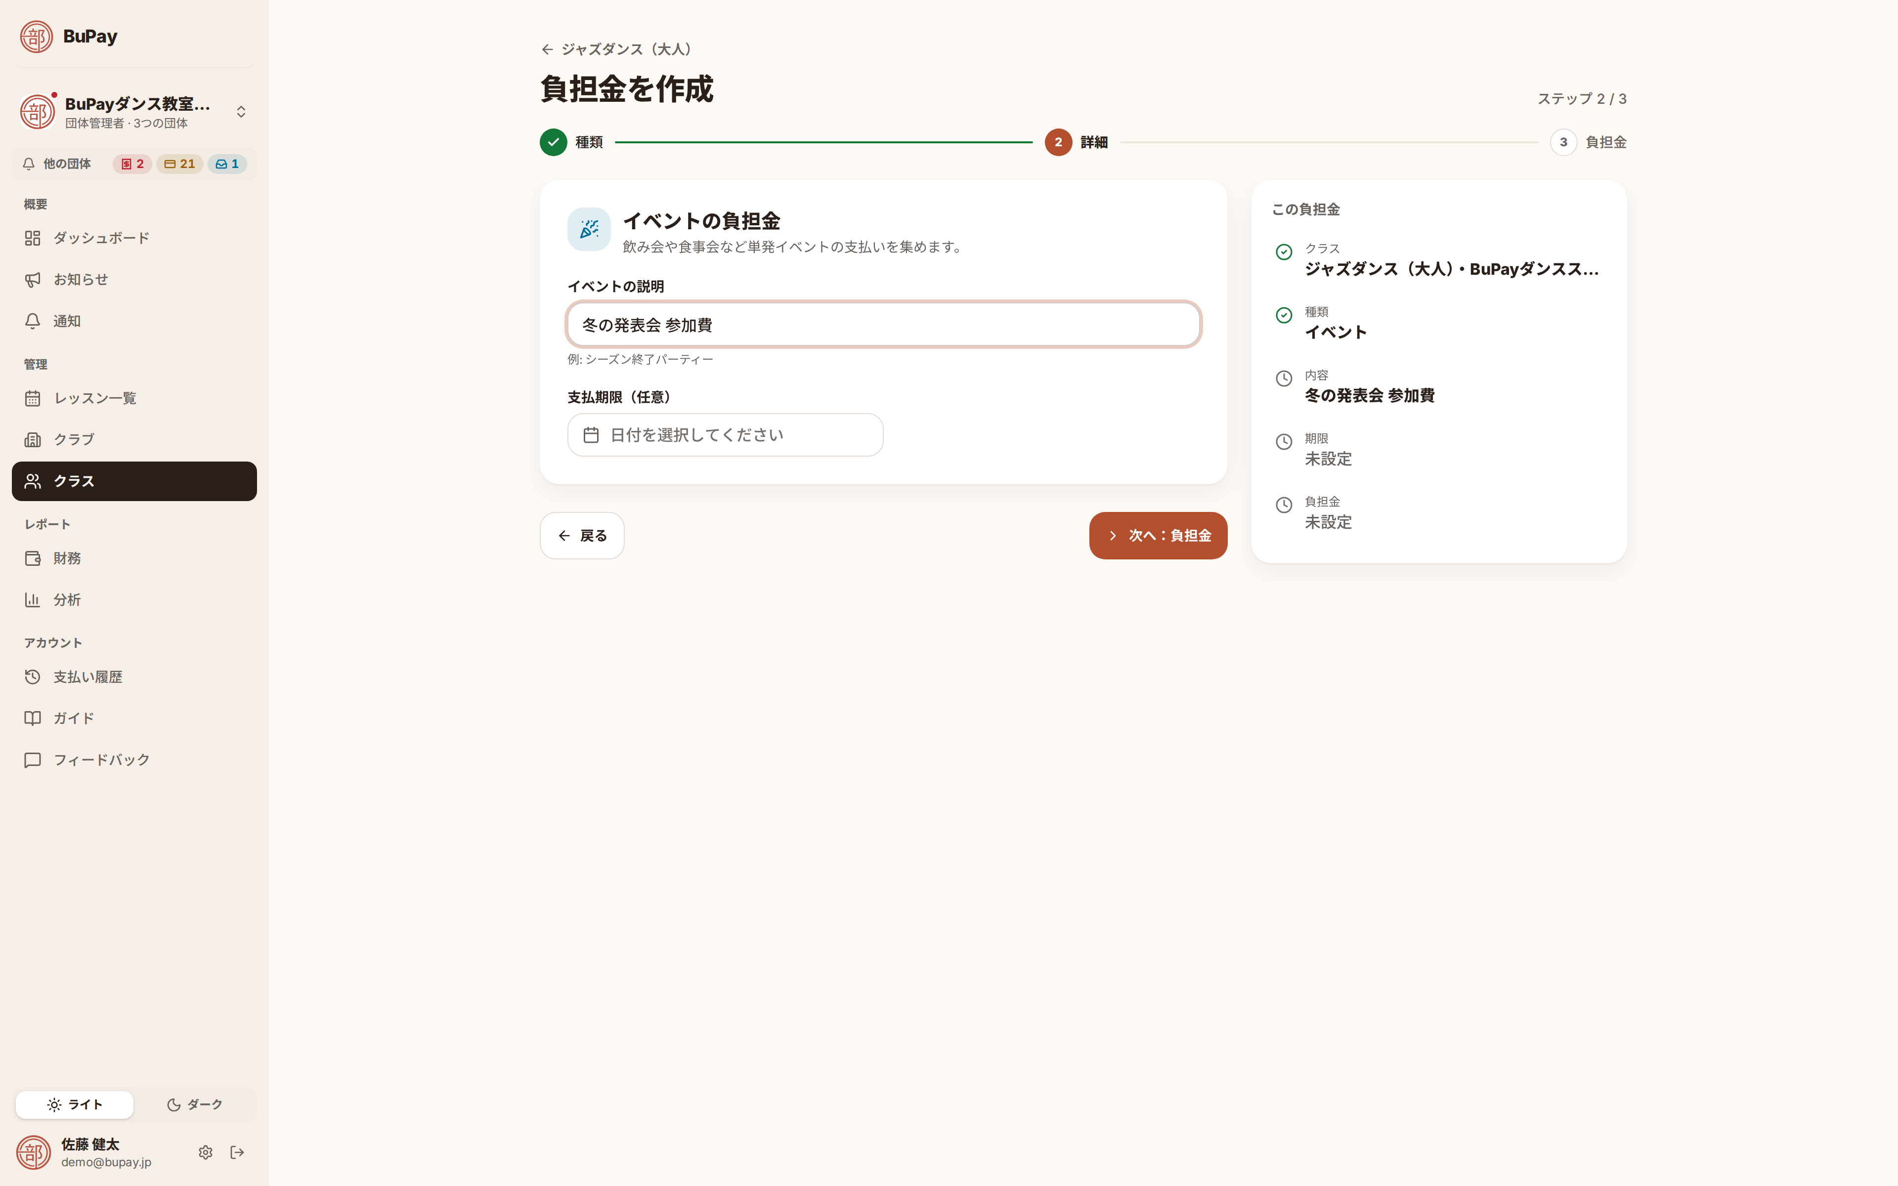Click the completed 種類 step checkmark
The image size is (1898, 1186).
(x=554, y=142)
